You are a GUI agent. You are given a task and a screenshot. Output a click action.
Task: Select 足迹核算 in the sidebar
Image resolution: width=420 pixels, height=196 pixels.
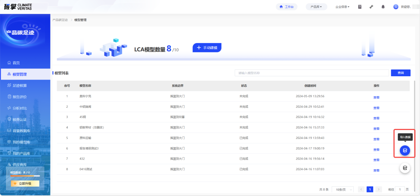click(x=20, y=86)
